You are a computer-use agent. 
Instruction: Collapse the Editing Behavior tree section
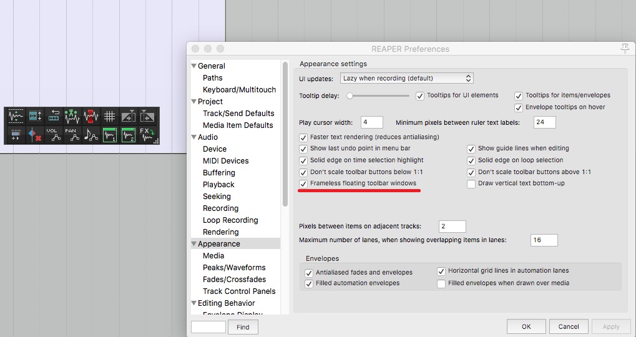[x=194, y=303]
